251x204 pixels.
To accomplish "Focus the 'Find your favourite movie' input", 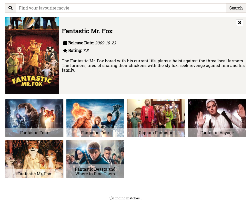I will point(121,8).
